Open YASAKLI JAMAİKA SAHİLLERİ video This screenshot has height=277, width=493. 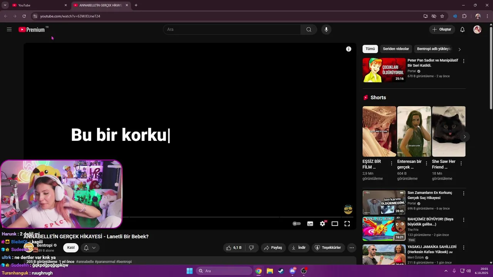point(384,254)
